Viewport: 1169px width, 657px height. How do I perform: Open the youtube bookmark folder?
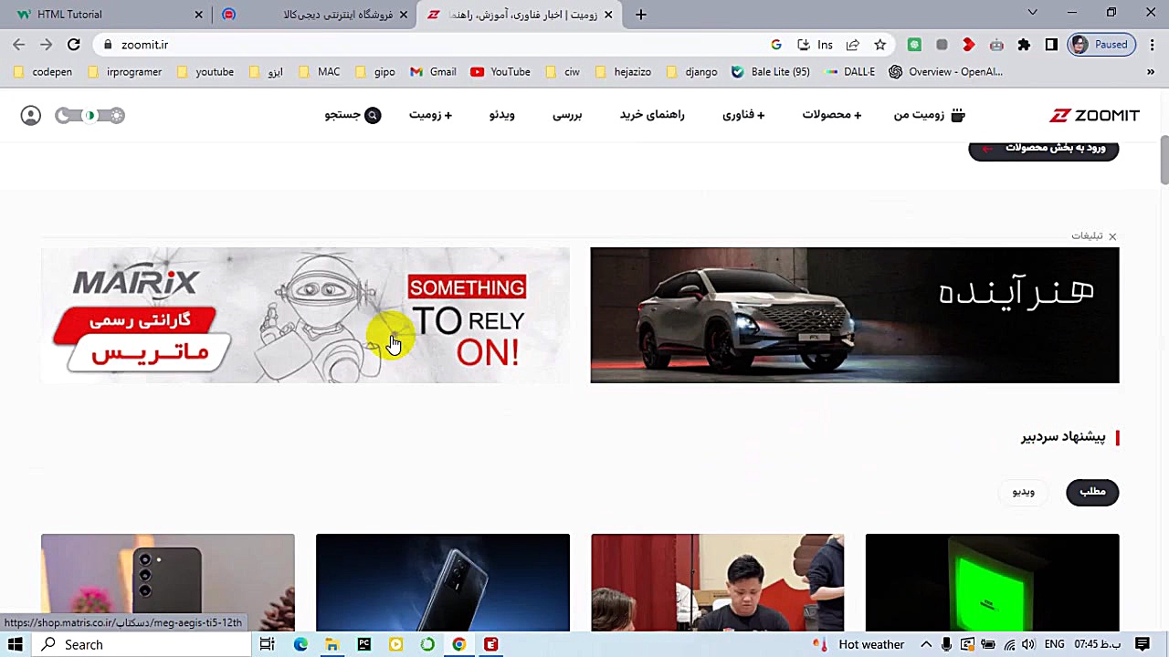coord(205,72)
